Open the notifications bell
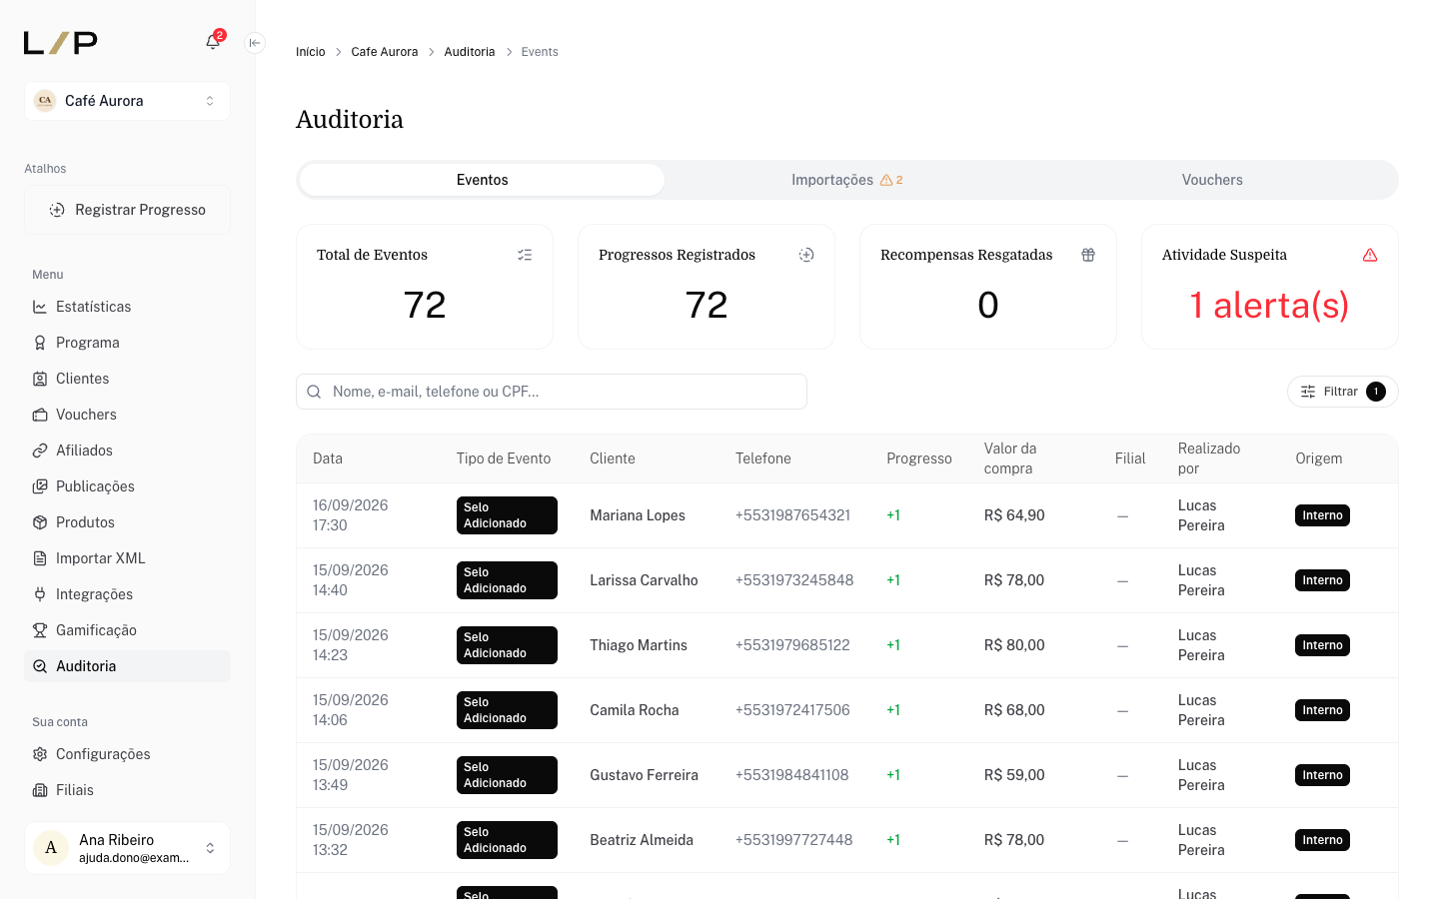Image resolution: width=1439 pixels, height=899 pixels. (213, 42)
